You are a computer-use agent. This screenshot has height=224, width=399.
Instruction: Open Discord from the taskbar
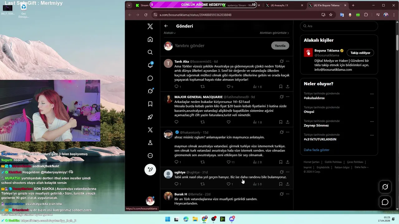(232, 219)
